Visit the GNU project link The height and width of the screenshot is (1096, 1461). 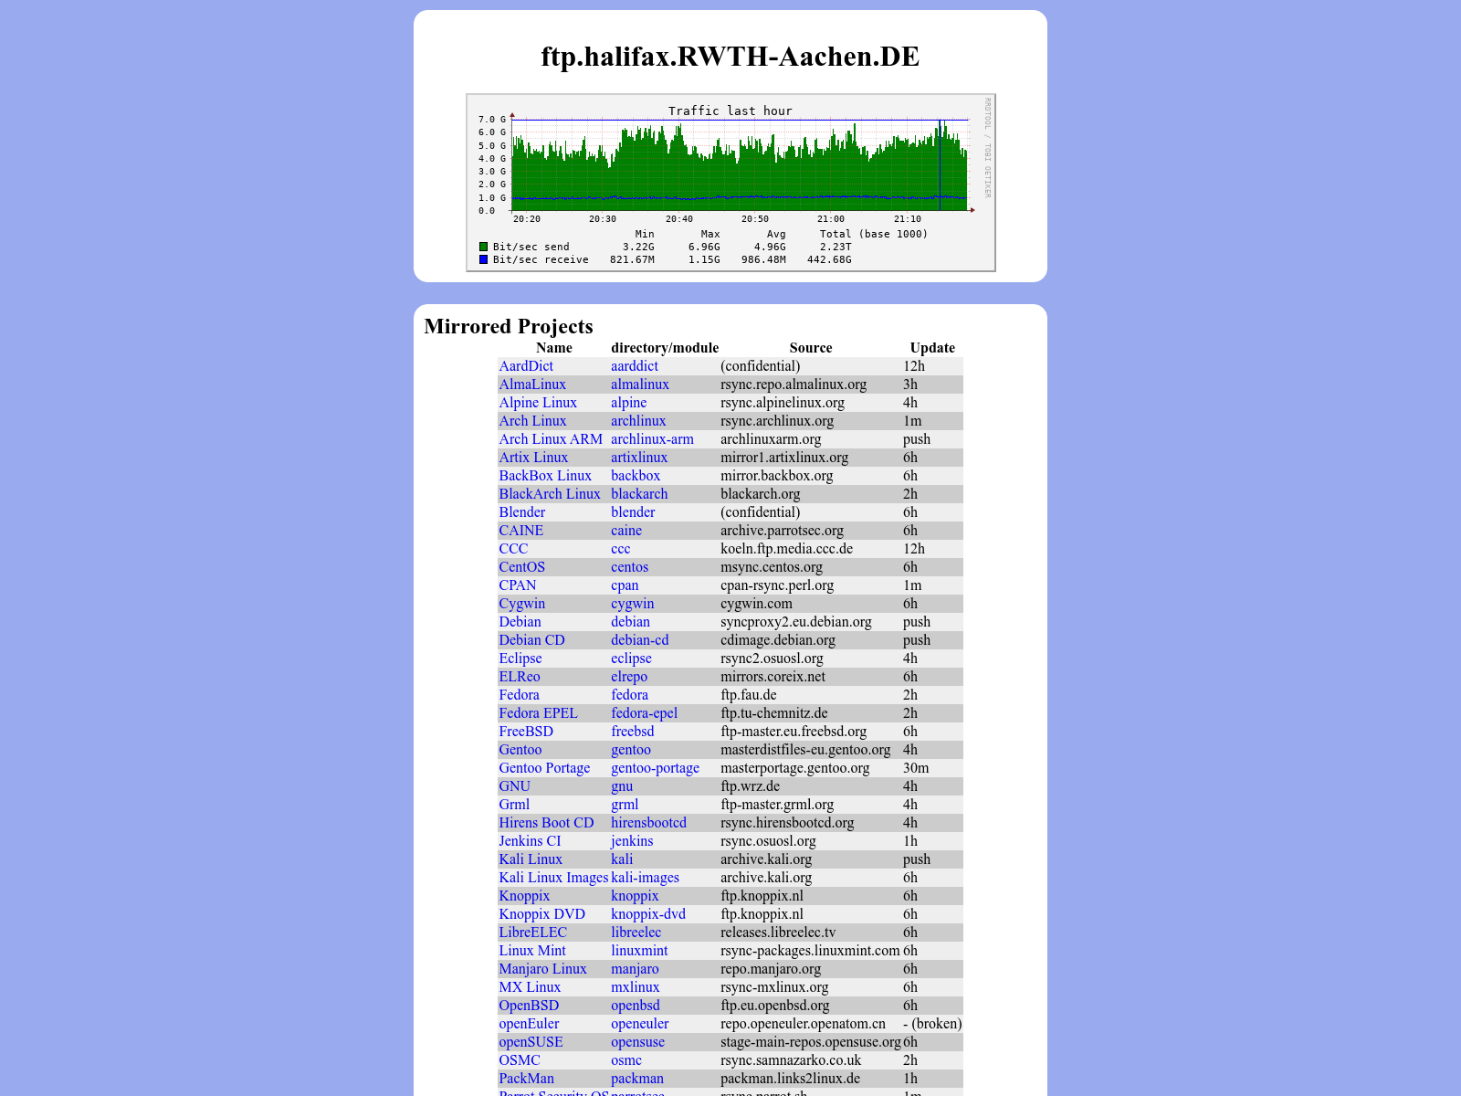[x=514, y=786]
